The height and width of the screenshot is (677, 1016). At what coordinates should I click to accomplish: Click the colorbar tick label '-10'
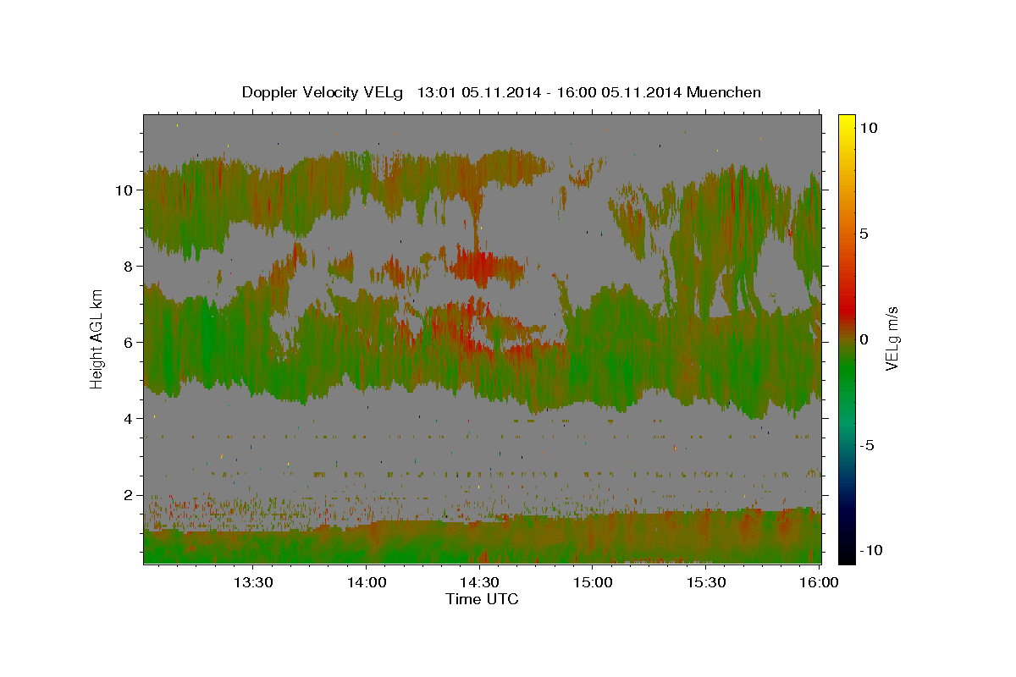(870, 550)
